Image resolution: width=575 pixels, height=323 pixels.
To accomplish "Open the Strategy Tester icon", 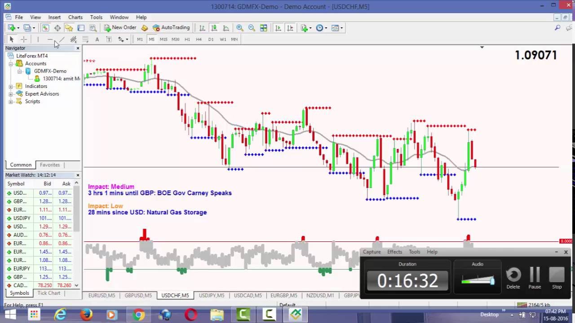I will click(x=93, y=28).
